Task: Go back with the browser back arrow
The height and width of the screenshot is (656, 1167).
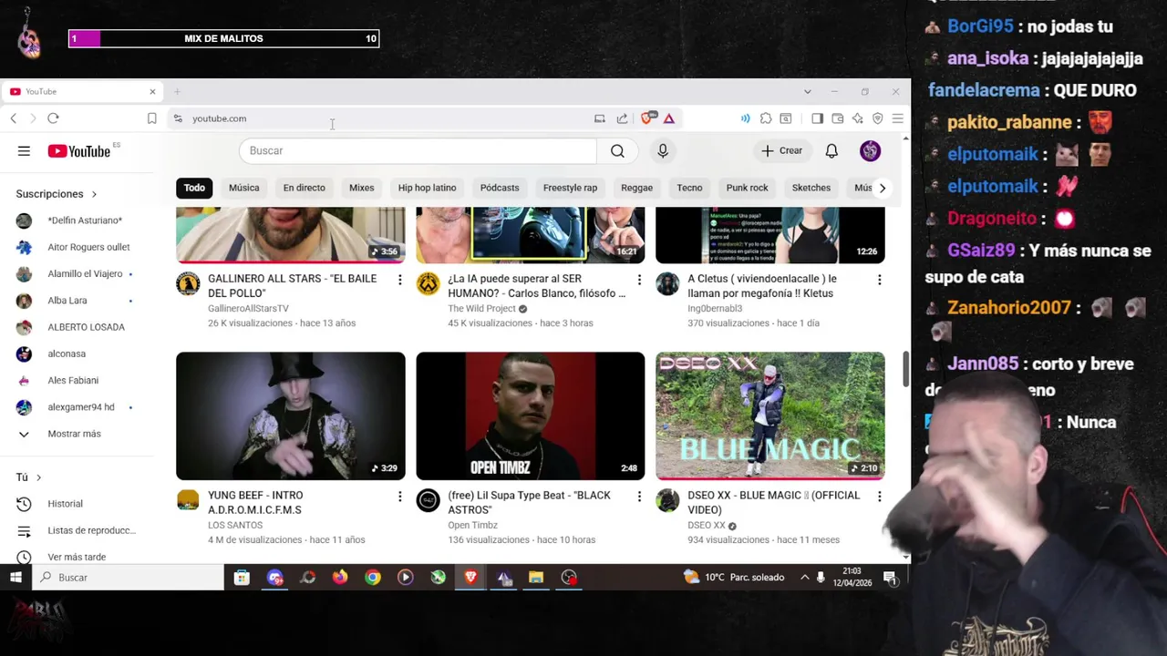Action: 14,118
